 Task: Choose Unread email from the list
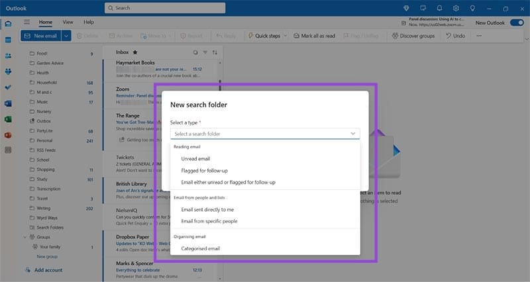point(195,159)
